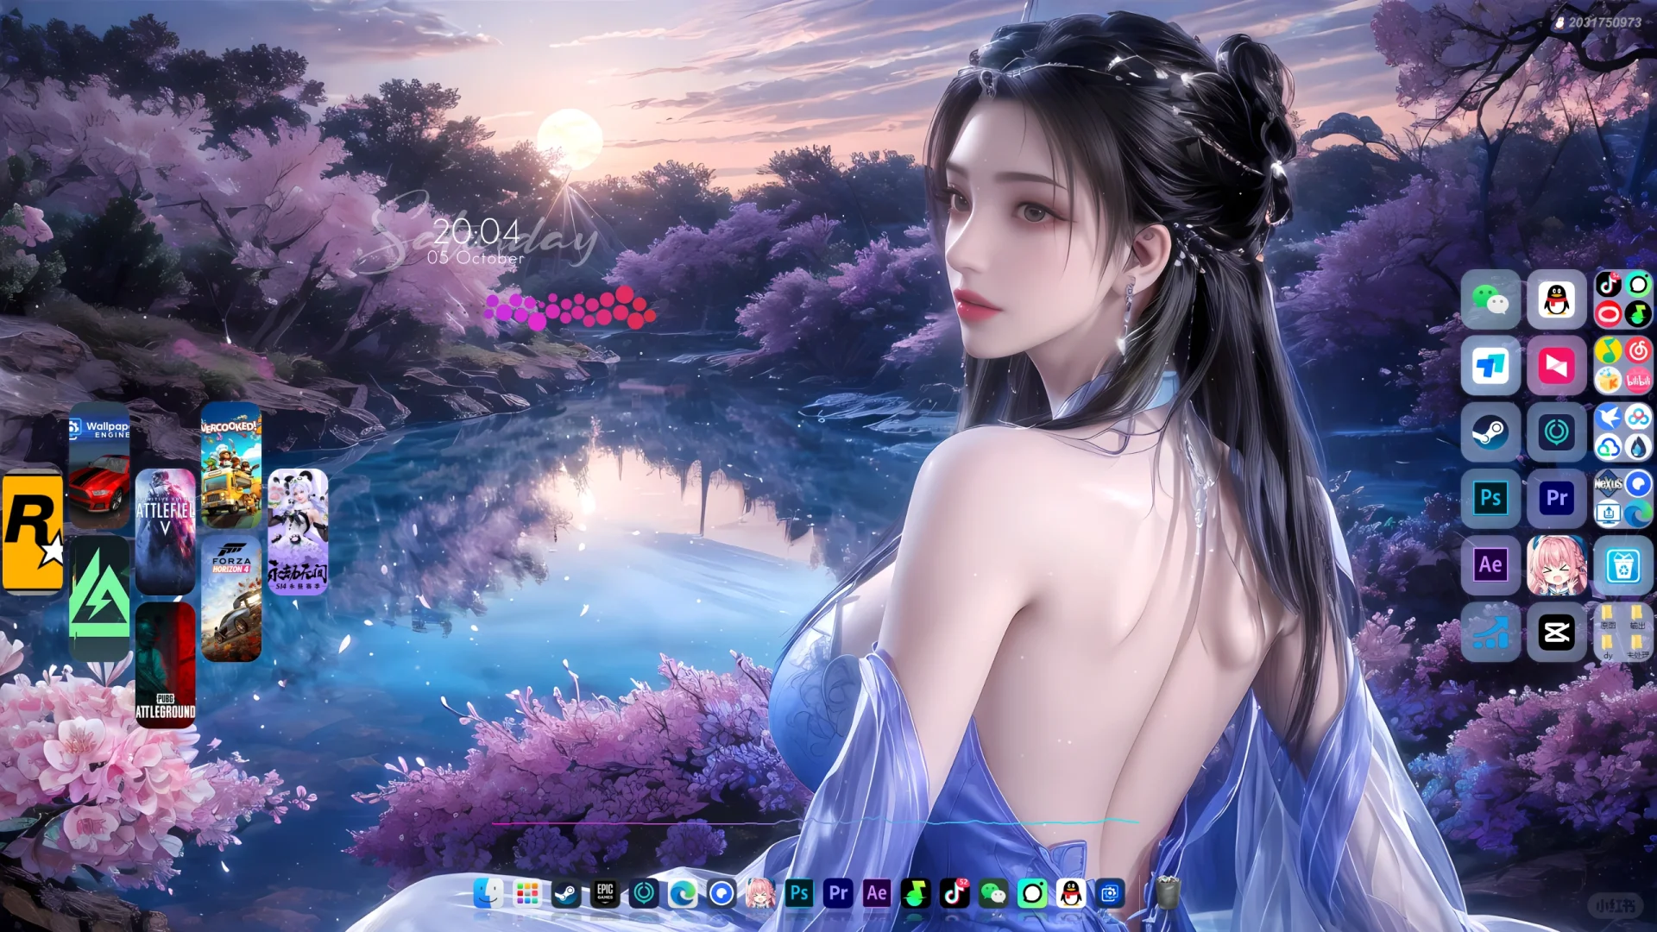Open the blue screenshot-gear app in dock
The height and width of the screenshot is (932, 1657).
1110,893
